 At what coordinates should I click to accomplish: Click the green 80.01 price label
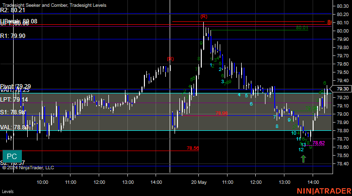point(302,28)
